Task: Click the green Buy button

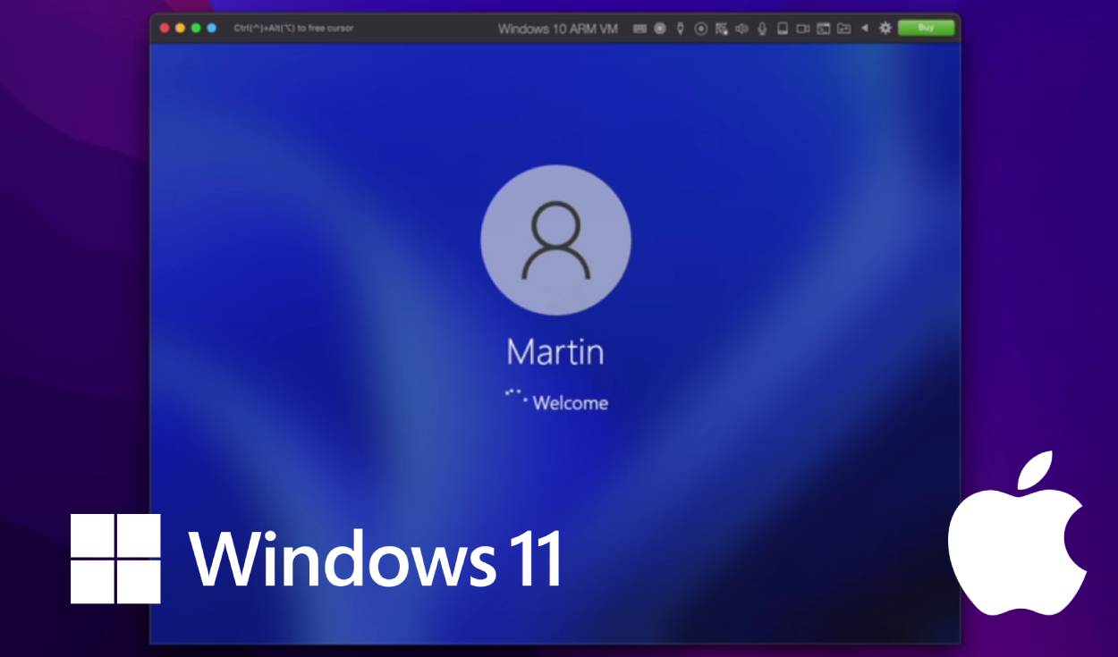Action: tap(925, 29)
